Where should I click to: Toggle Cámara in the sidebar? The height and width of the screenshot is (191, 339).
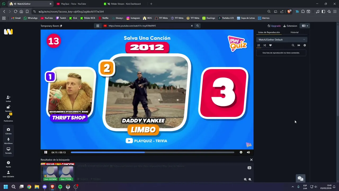[8, 131]
